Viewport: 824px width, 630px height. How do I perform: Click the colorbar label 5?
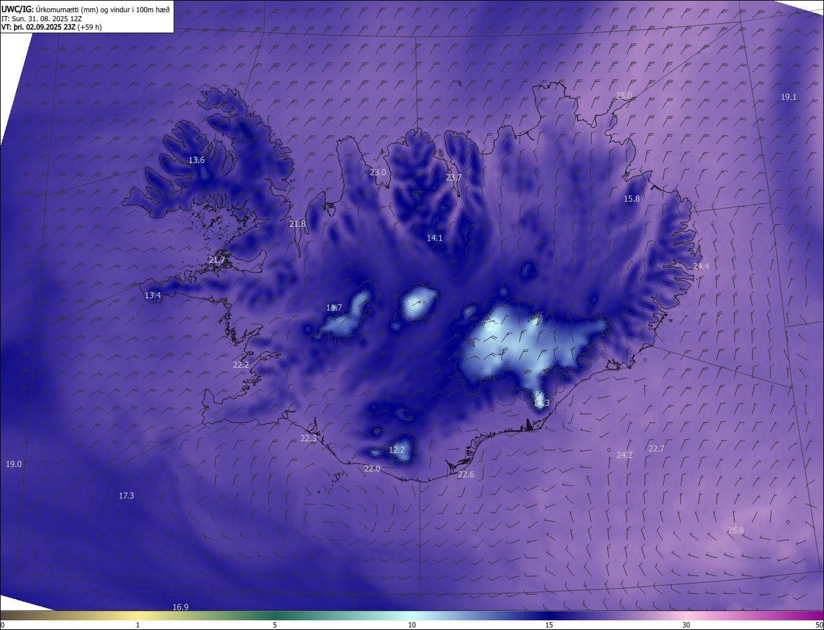click(x=275, y=625)
